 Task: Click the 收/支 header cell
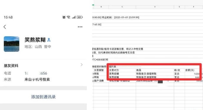point(179,70)
